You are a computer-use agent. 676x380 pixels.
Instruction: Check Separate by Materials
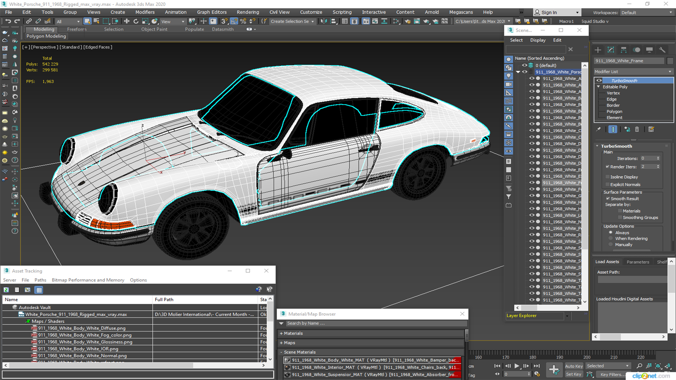coord(620,211)
